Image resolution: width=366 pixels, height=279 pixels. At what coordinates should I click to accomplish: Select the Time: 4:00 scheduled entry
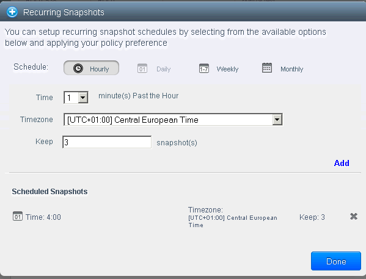coord(43,217)
